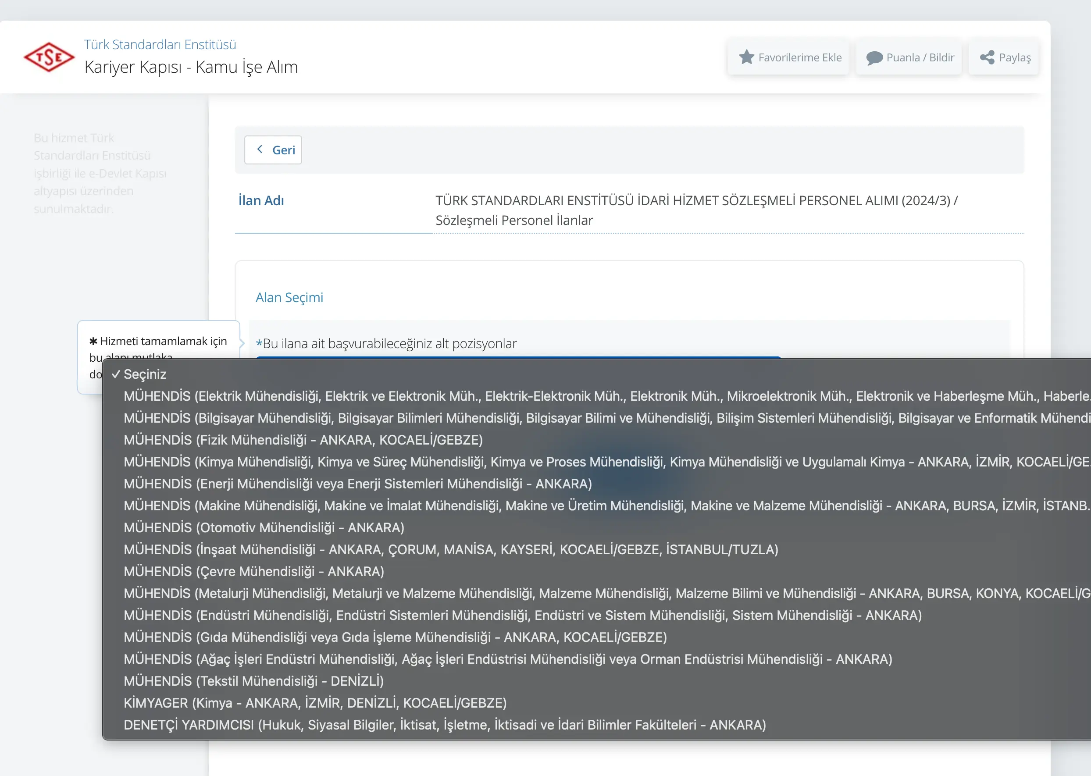Choose MÜHENDİS Kimya Mühendisliği option
Image resolution: width=1091 pixels, height=776 pixels.
click(x=596, y=462)
